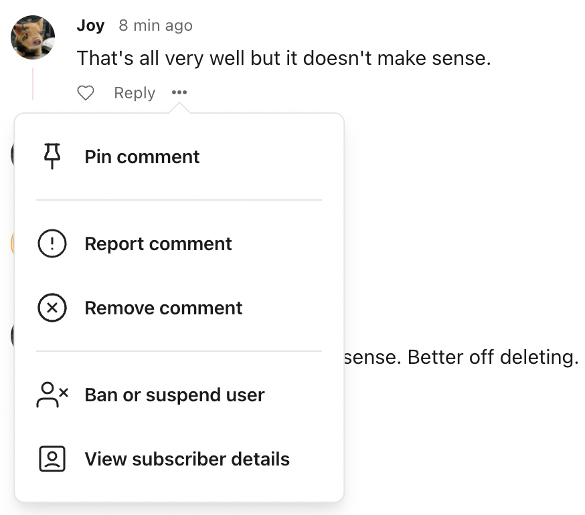Click the subscriber profile card icon
This screenshot has height=515, width=585.
(x=52, y=459)
